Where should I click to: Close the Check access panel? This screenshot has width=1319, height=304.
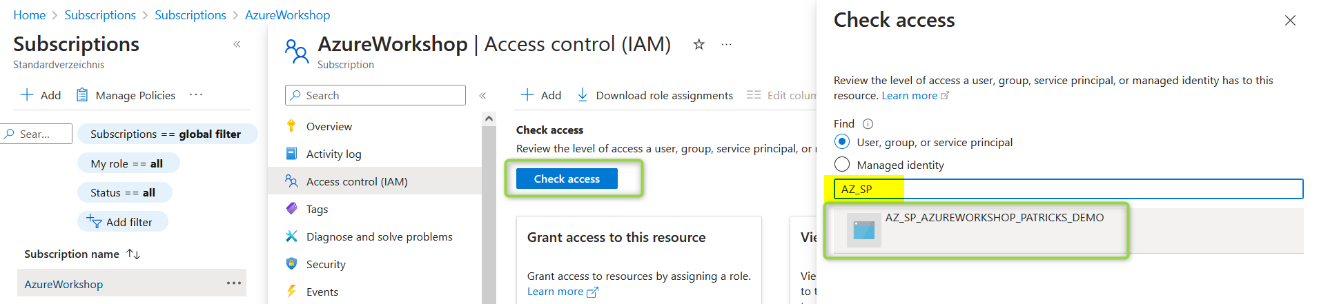click(x=1290, y=21)
